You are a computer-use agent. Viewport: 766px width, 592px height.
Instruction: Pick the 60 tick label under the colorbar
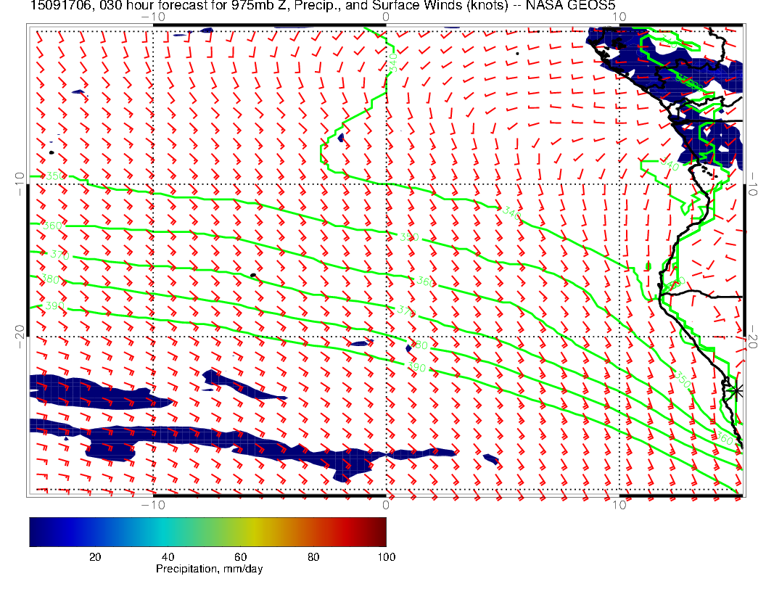(x=240, y=556)
